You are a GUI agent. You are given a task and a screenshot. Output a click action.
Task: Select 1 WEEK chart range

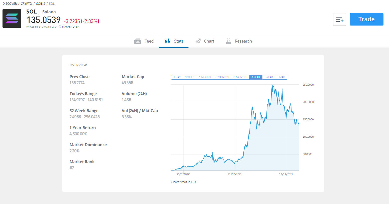click(190, 77)
